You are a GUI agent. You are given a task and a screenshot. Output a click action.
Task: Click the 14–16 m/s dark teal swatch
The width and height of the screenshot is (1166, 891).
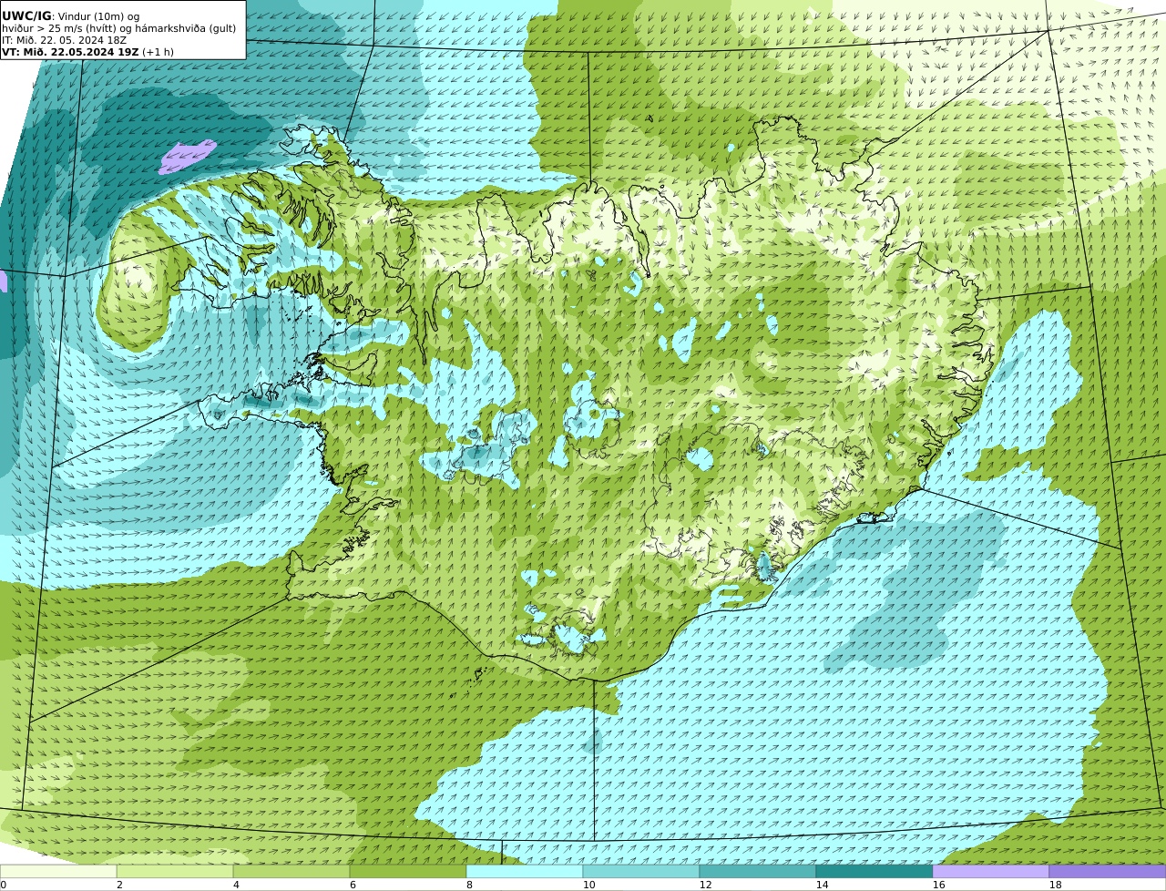click(x=874, y=871)
